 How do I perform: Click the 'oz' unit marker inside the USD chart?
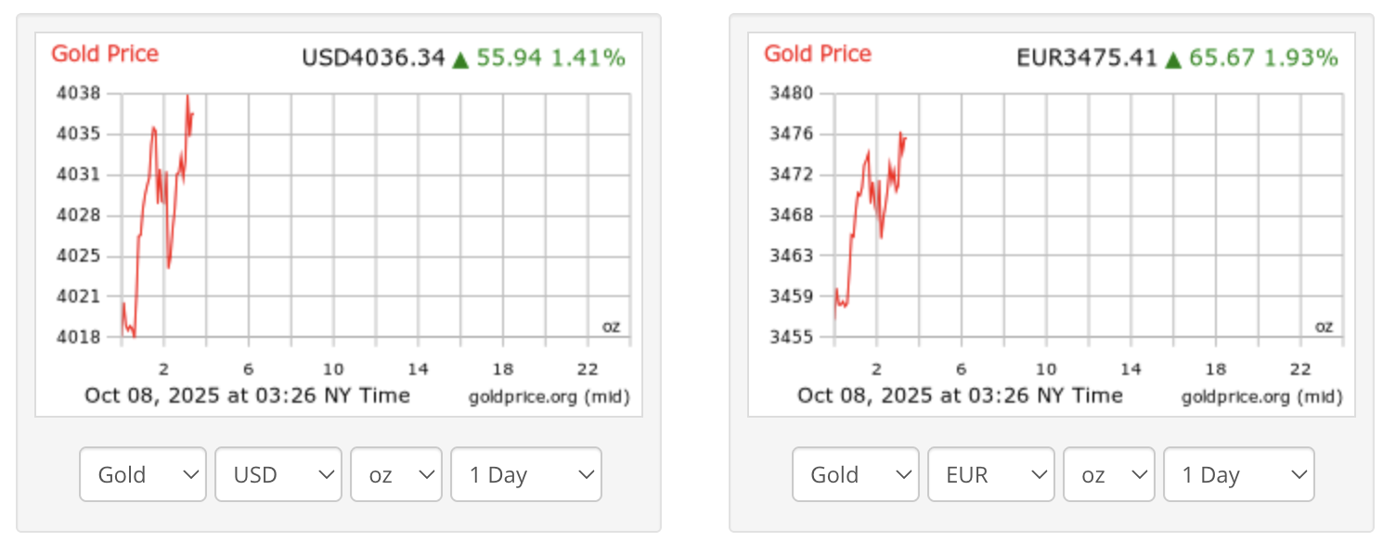[x=612, y=326]
